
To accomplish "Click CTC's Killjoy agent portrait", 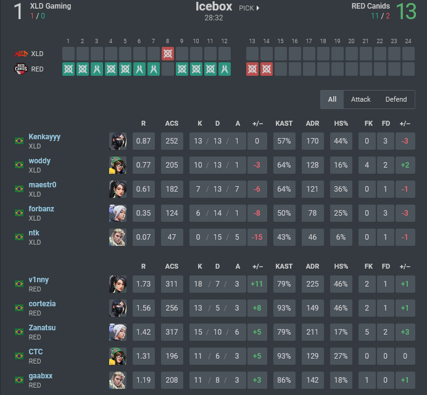I will pos(118,356).
